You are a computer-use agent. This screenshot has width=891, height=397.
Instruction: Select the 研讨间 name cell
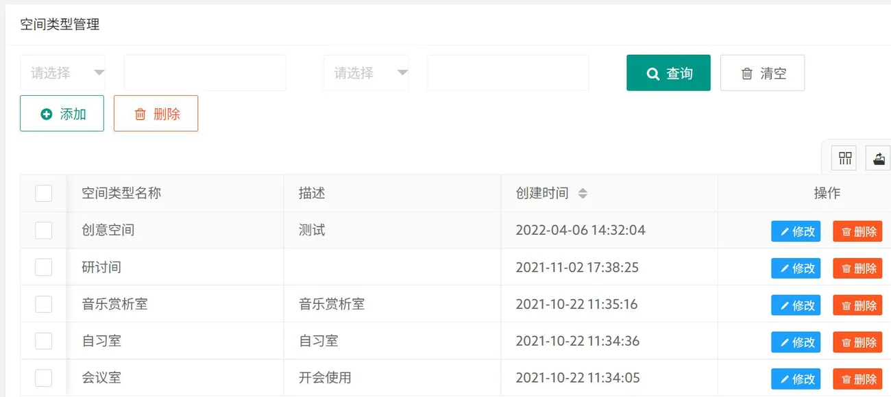(175, 267)
